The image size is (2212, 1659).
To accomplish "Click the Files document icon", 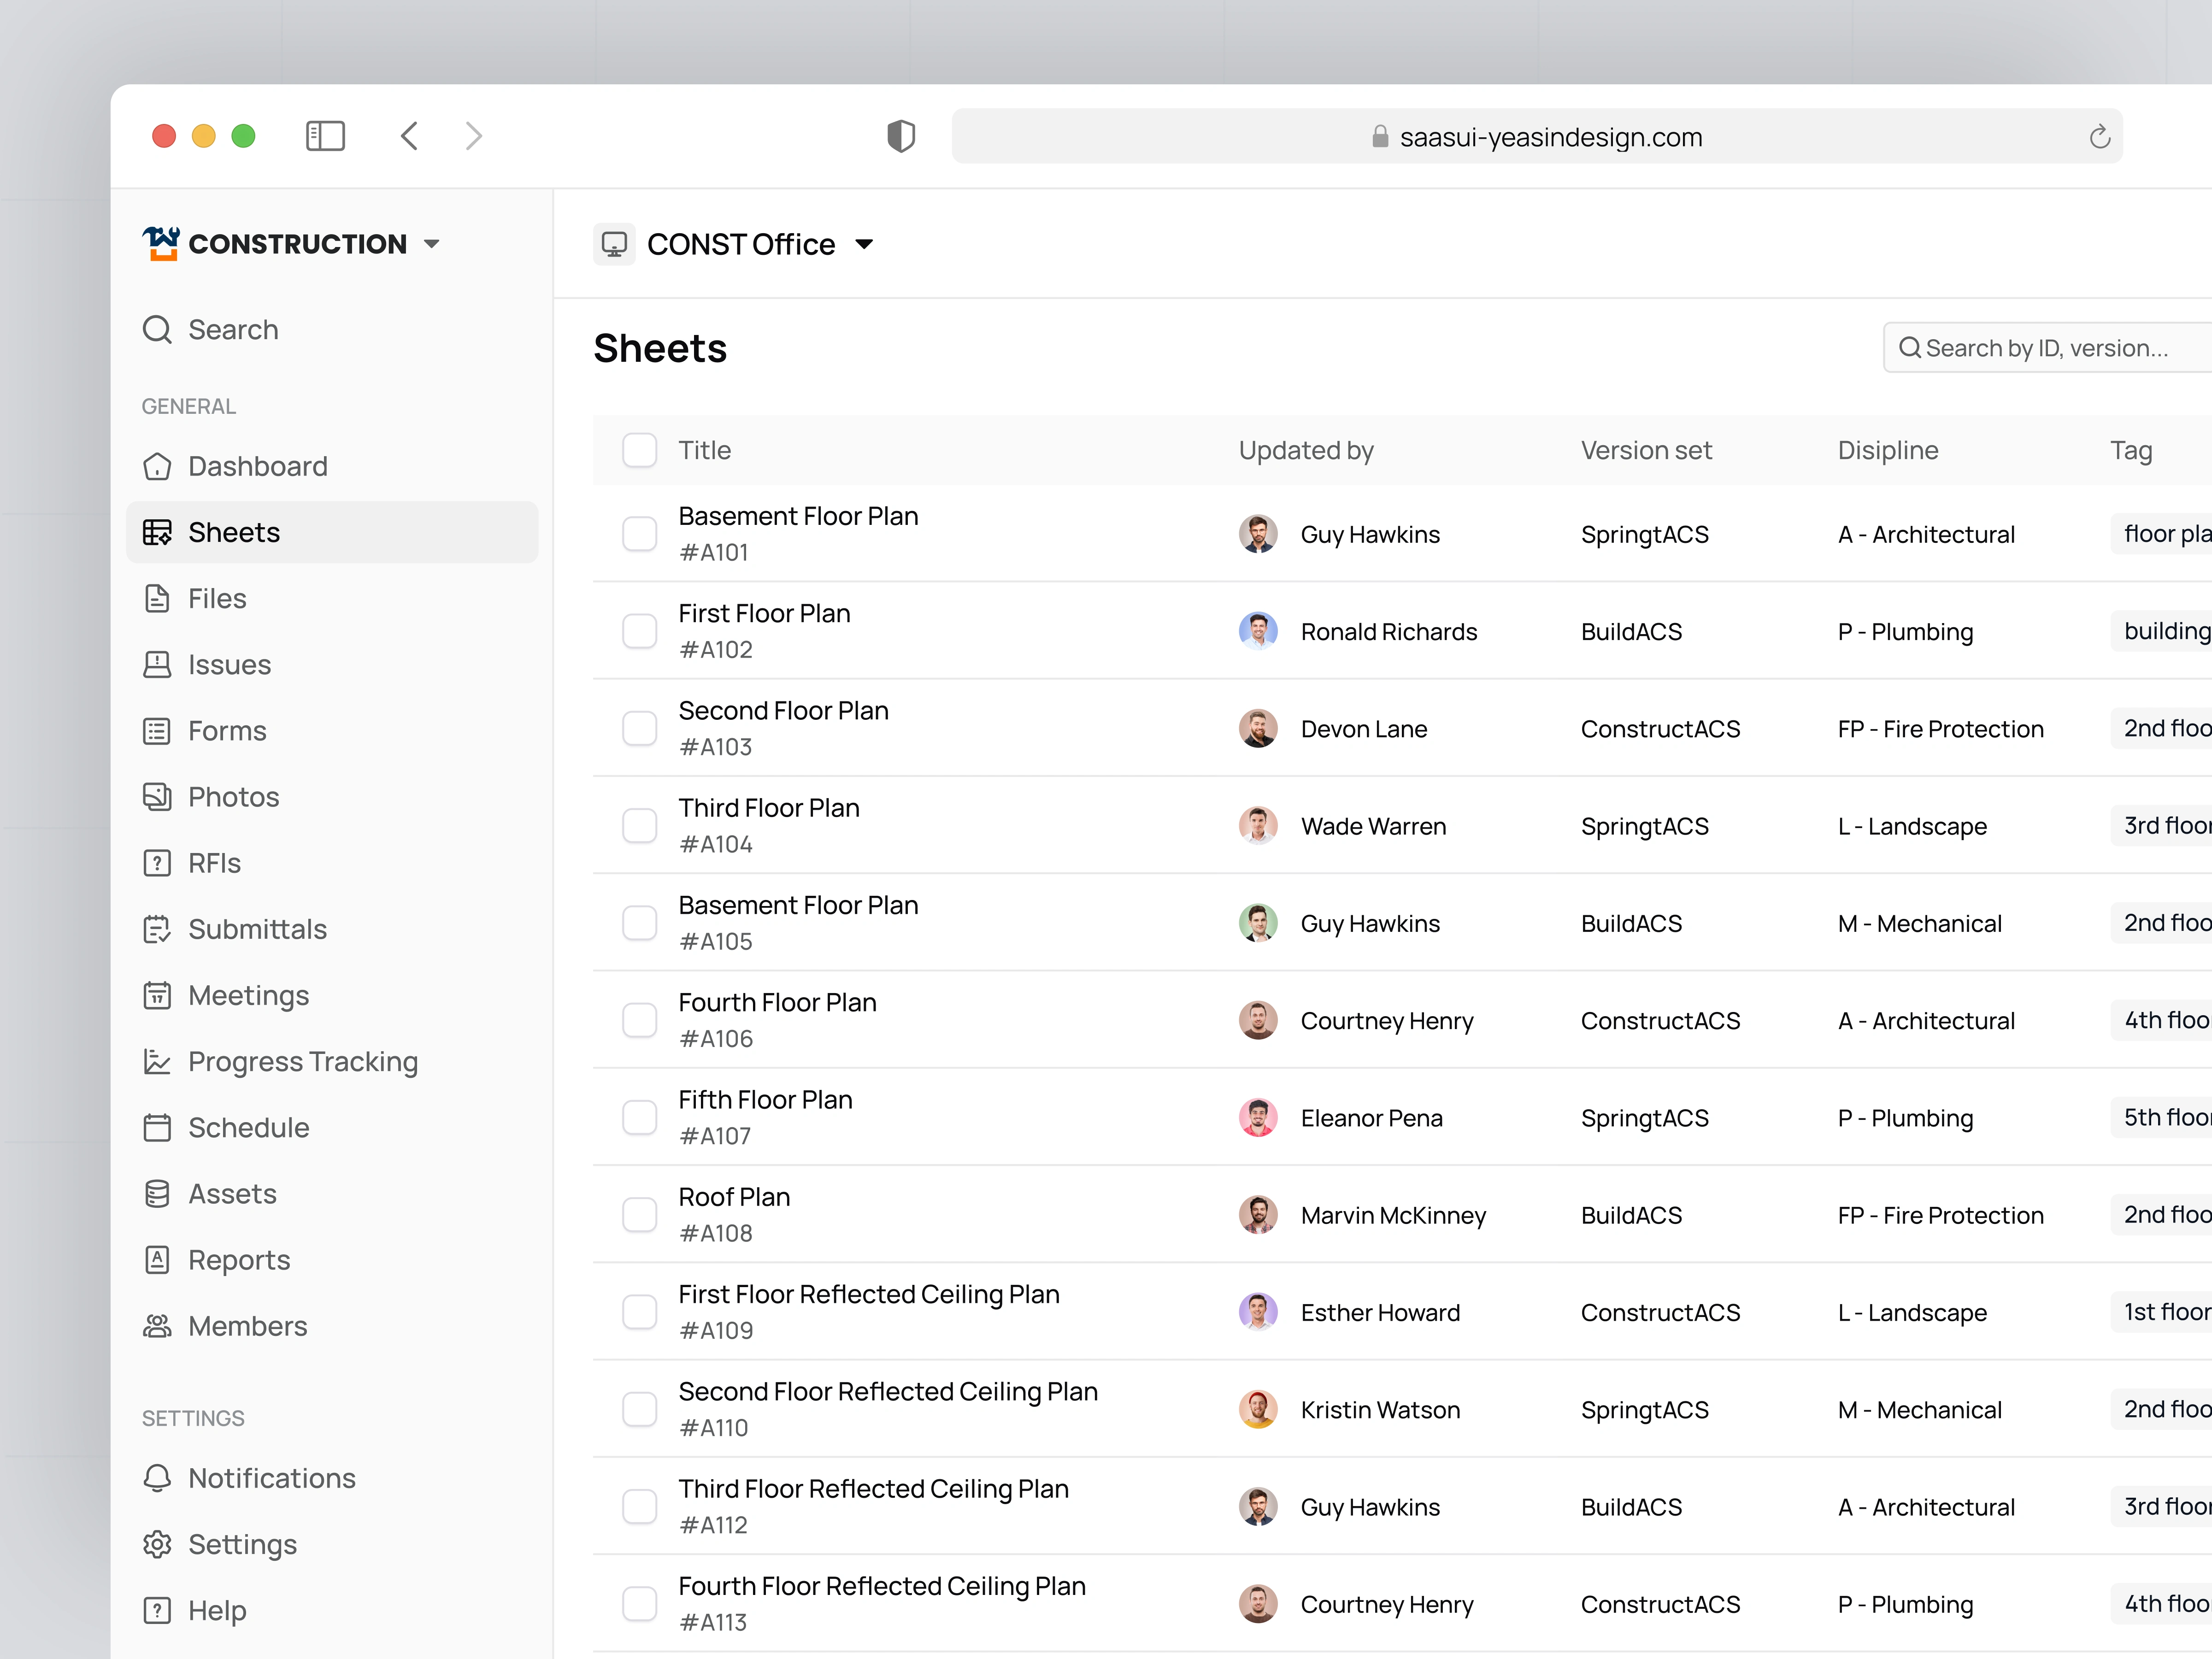I will point(157,598).
